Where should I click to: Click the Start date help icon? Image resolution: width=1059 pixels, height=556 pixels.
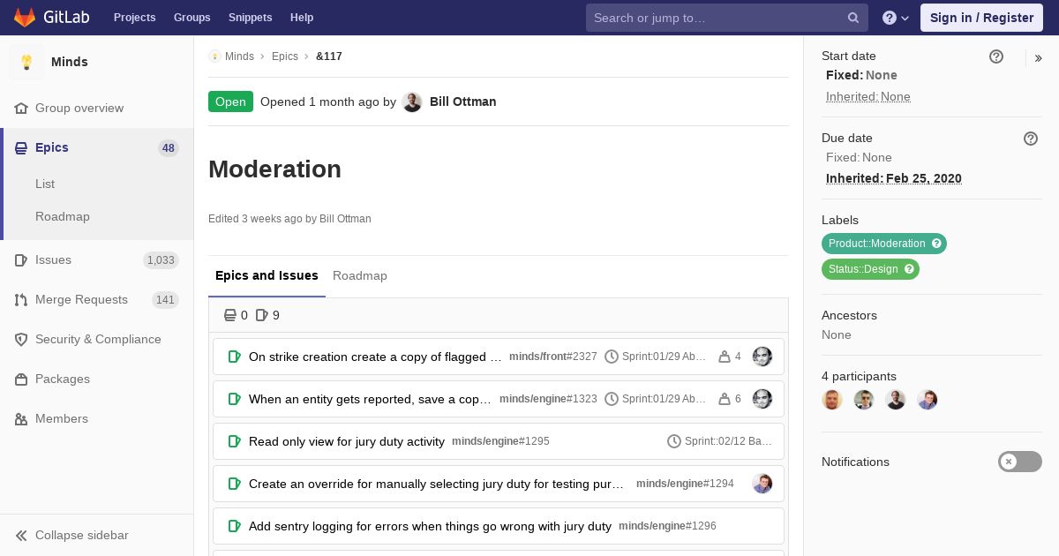[996, 56]
